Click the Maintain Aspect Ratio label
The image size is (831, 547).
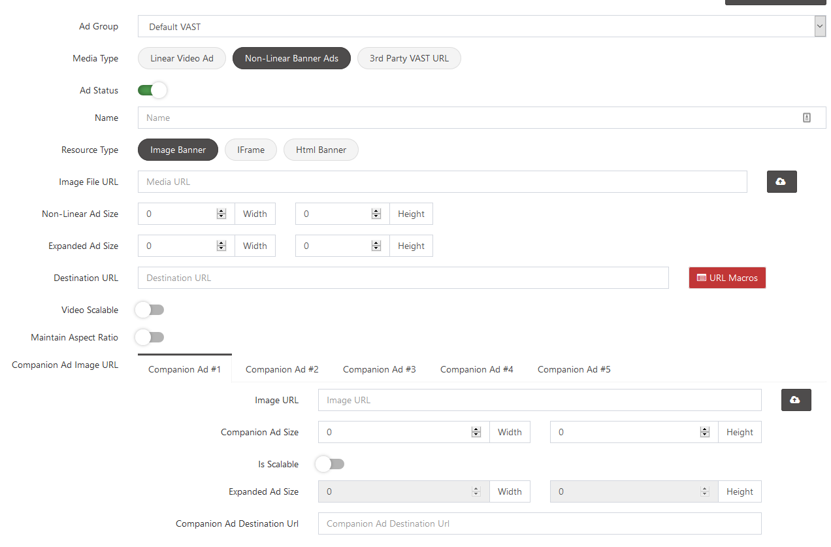click(x=74, y=337)
